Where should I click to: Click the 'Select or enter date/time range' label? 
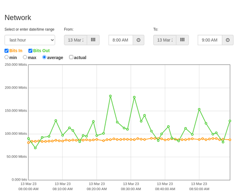tap(30, 30)
